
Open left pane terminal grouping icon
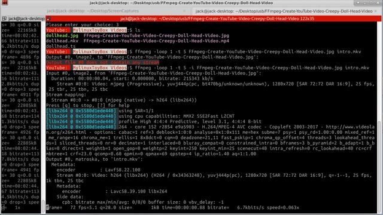4,19
